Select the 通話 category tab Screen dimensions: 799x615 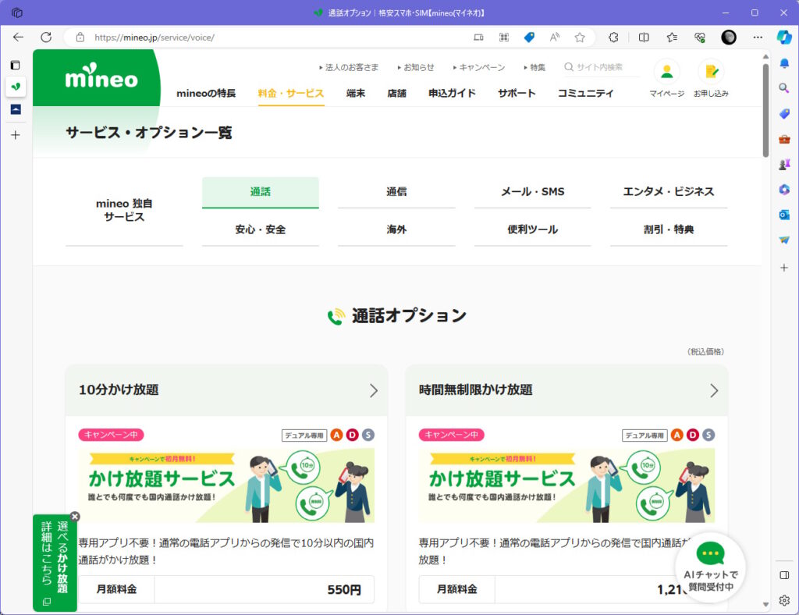pyautogui.click(x=261, y=192)
